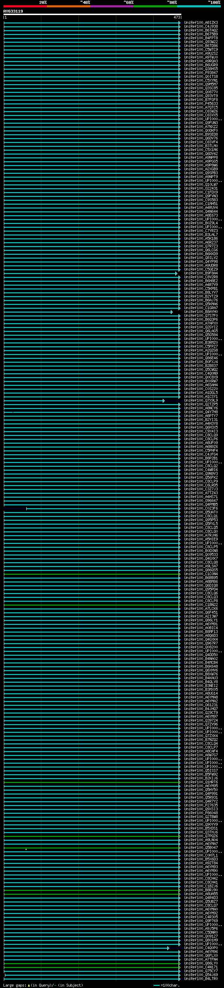This screenshot has width=224, height=988.
Task: Open hit UniRef100_P93847
Action: [201, 73]
